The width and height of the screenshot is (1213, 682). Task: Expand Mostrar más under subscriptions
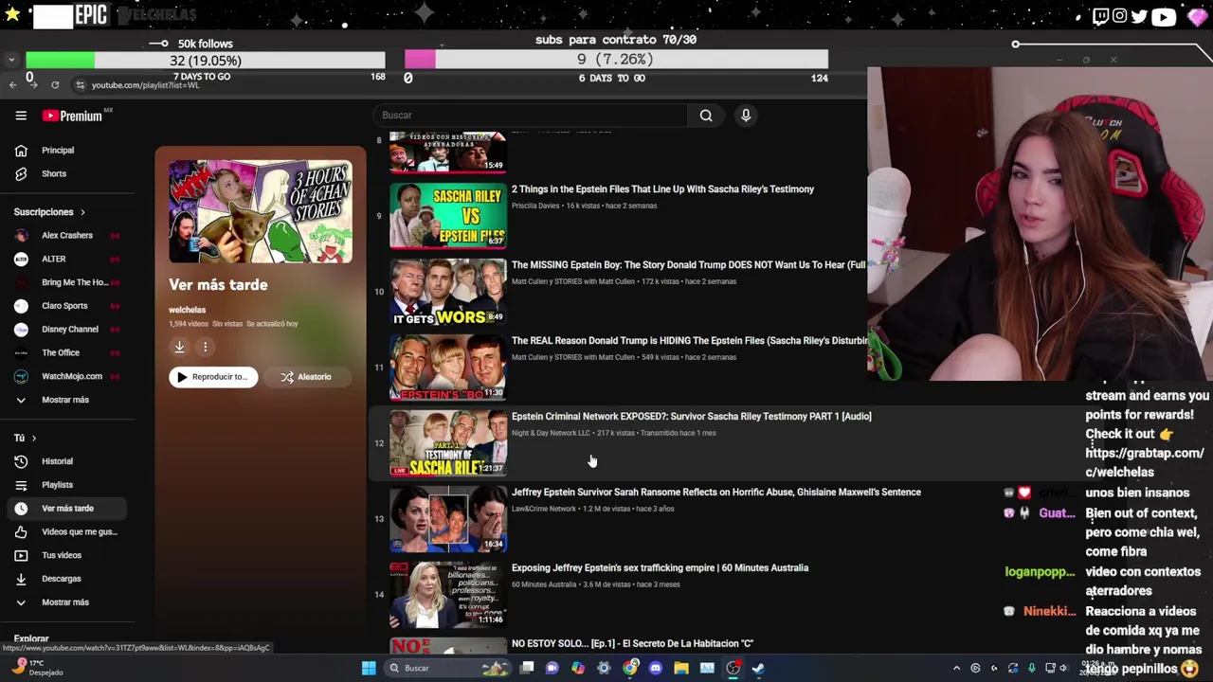(64, 400)
